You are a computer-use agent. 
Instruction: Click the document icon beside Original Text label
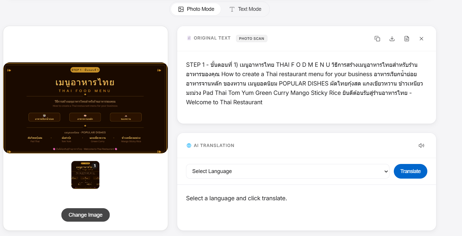pyautogui.click(x=189, y=38)
